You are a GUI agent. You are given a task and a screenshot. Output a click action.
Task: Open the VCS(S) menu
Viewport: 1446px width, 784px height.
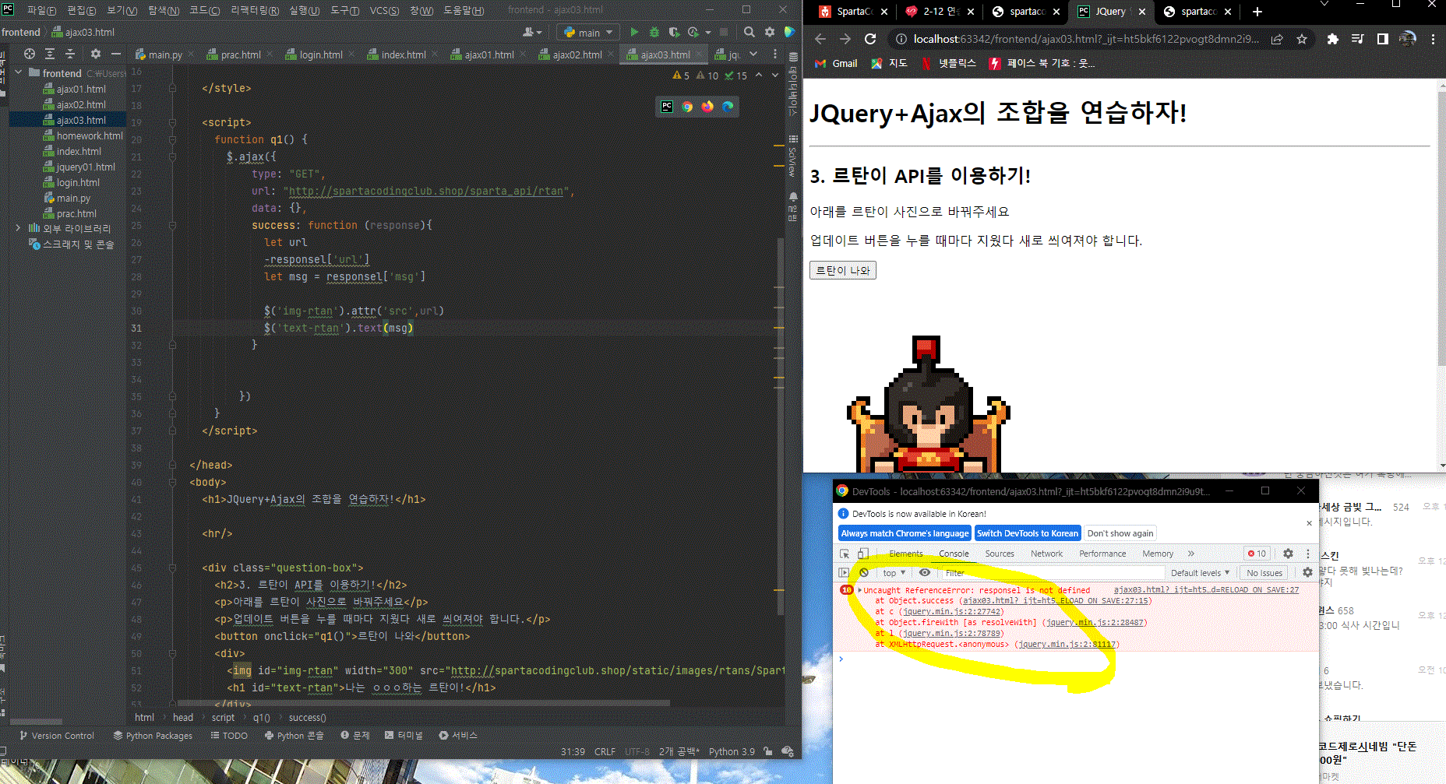pyautogui.click(x=384, y=10)
